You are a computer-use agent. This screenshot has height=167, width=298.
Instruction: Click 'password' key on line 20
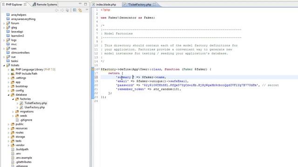tap(125, 85)
